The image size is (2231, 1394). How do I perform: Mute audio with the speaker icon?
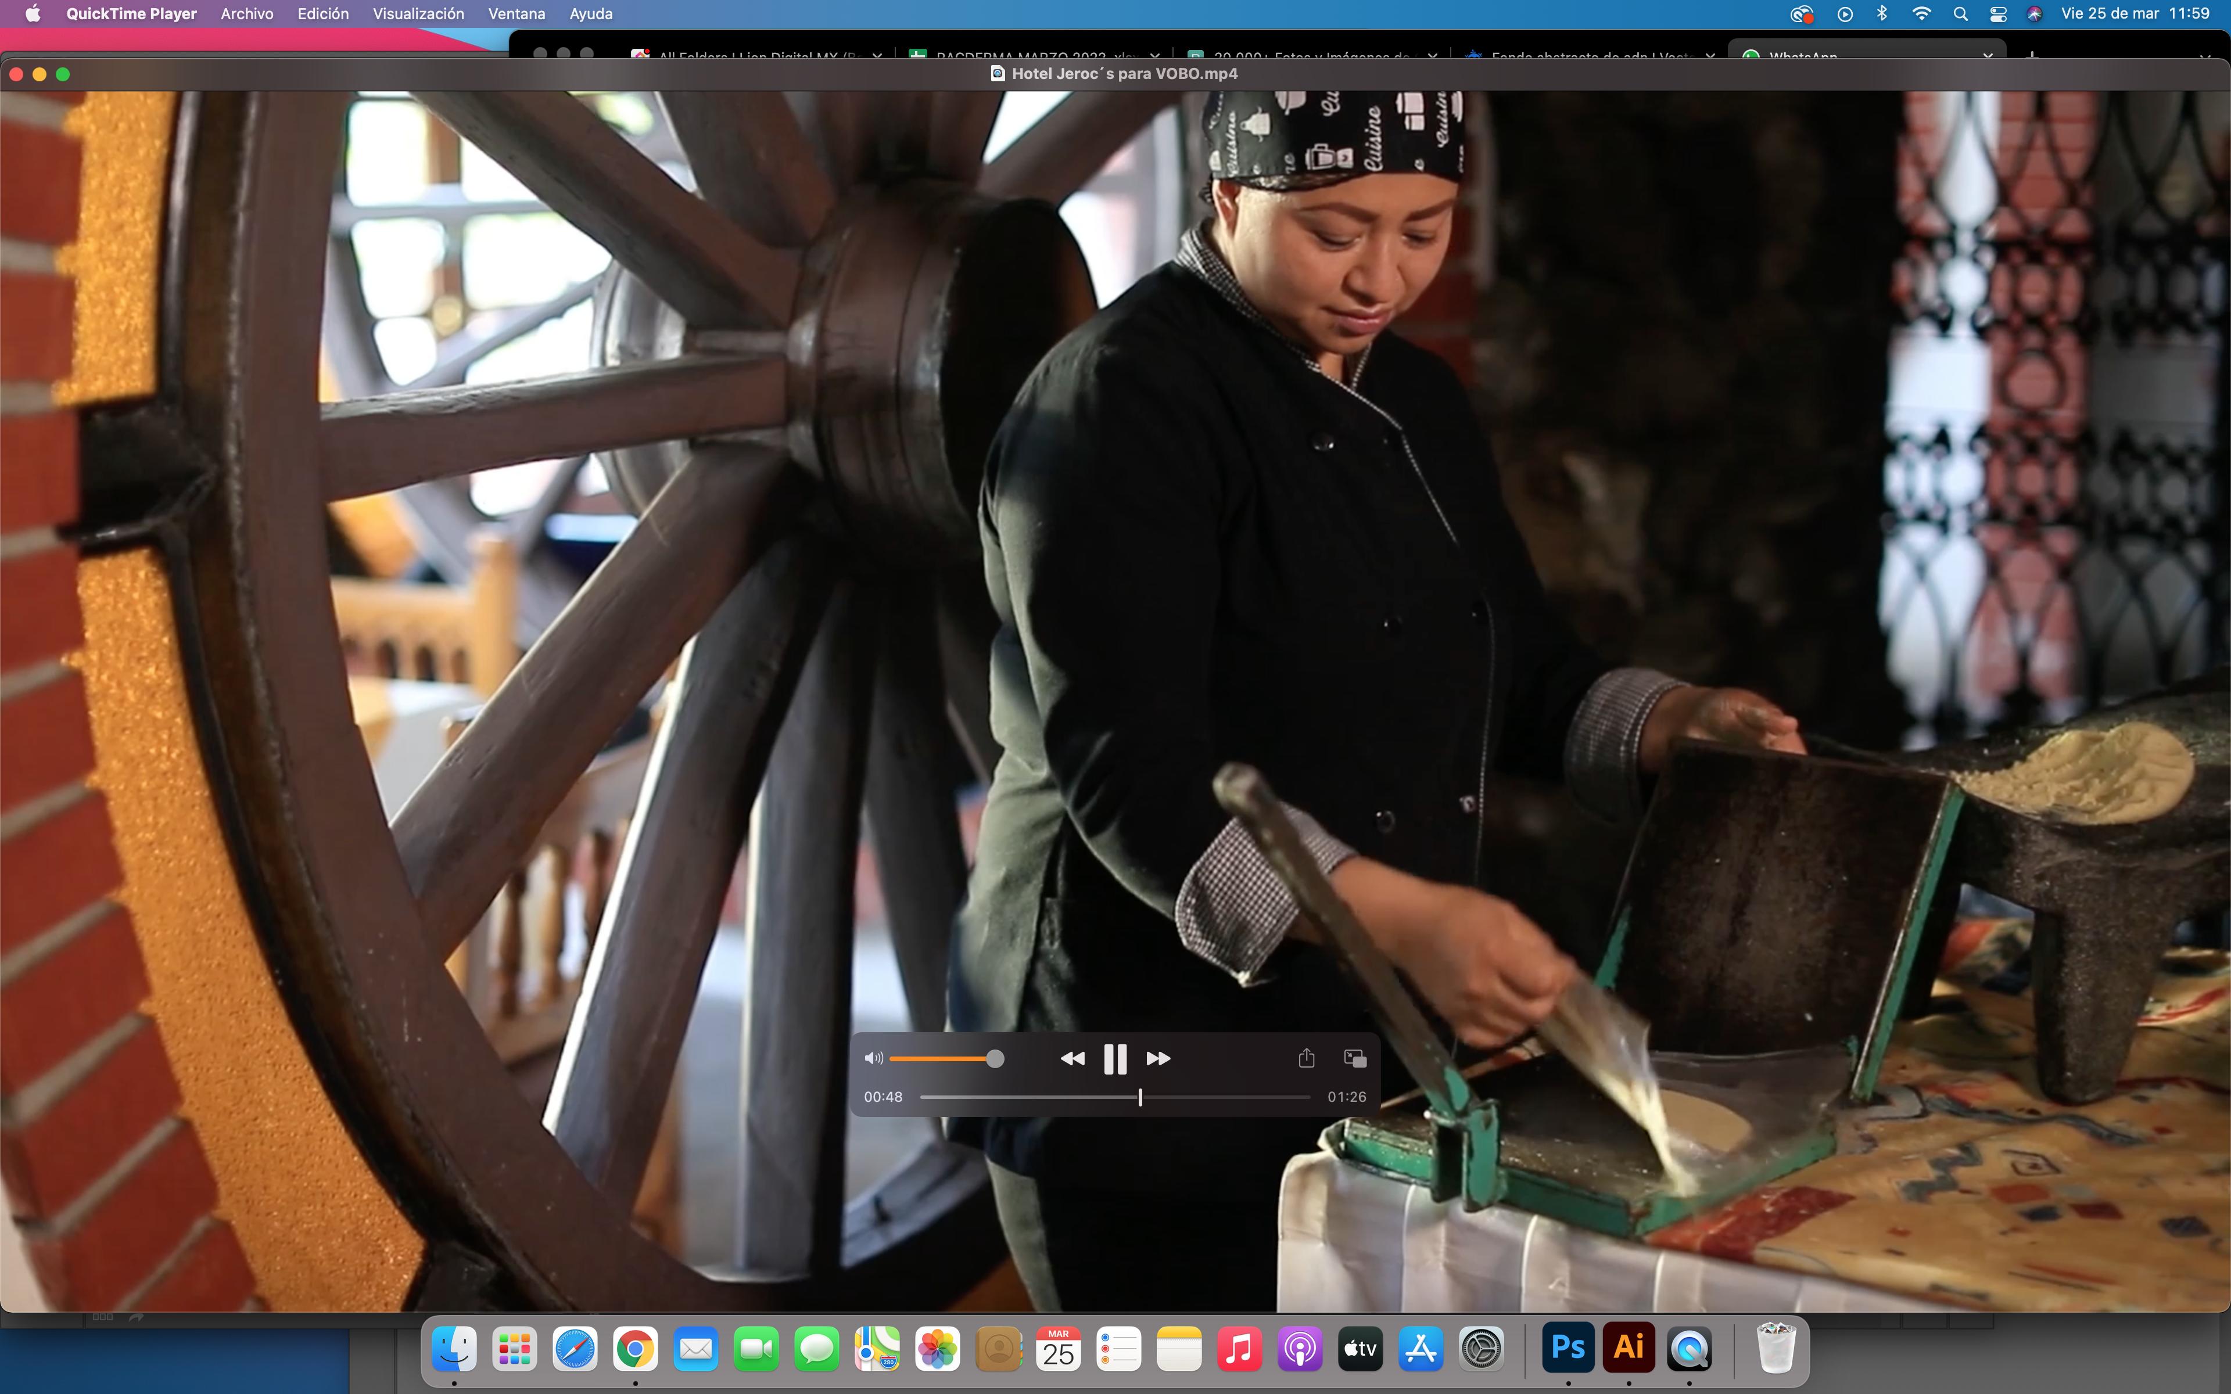(x=873, y=1058)
